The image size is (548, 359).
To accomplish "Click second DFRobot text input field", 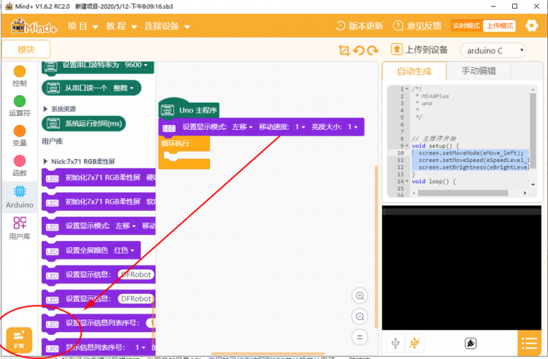I will click(136, 298).
